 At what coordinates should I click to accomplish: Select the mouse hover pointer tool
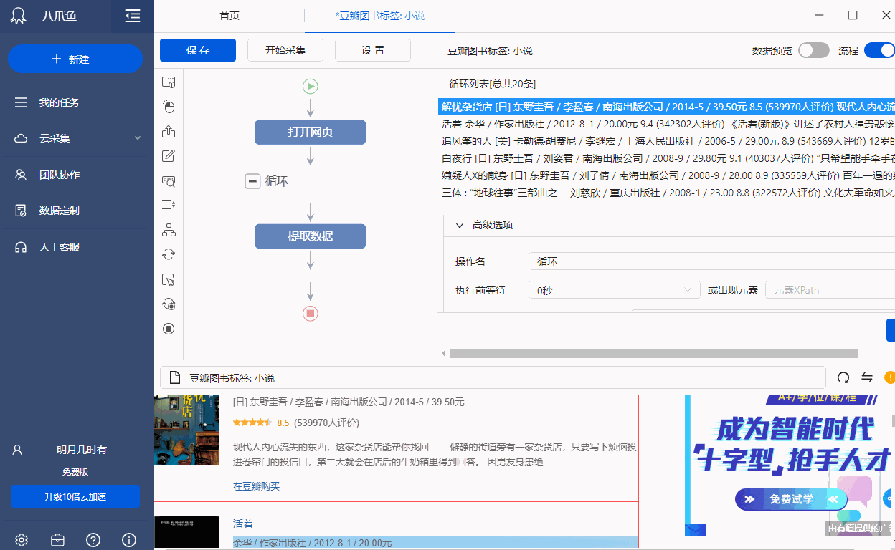coord(169,279)
